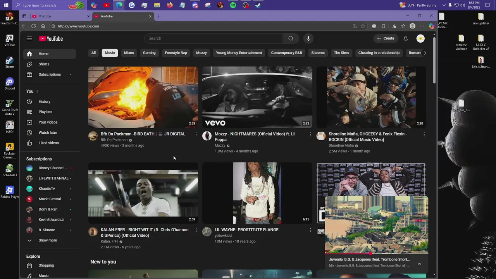This screenshot has width=496, height=279.
Task: Reload the page in Edge
Action: click(33, 26)
